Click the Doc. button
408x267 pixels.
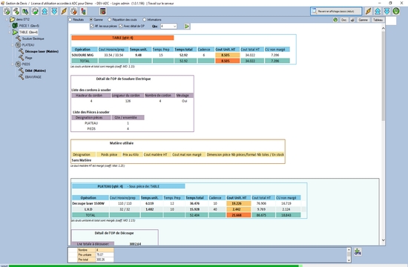click(x=343, y=20)
